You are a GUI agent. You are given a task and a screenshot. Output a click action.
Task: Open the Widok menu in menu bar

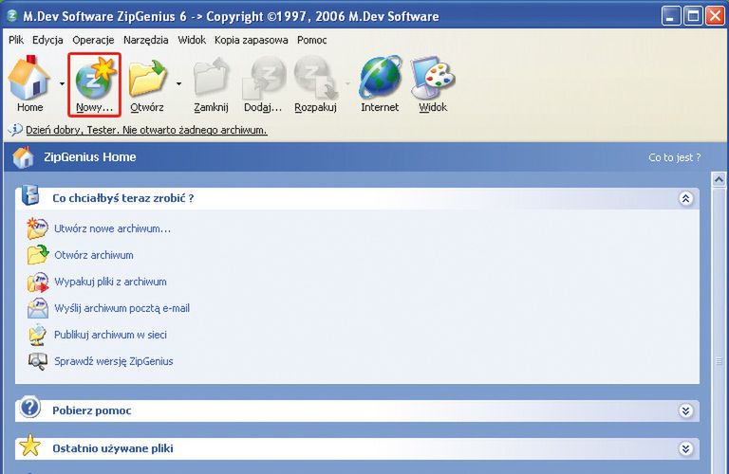[192, 40]
